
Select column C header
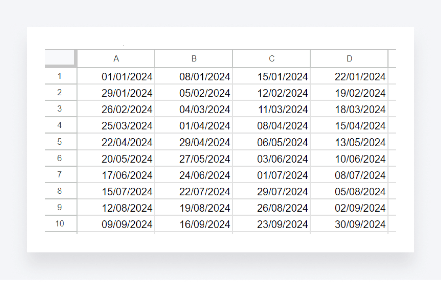[272, 59]
